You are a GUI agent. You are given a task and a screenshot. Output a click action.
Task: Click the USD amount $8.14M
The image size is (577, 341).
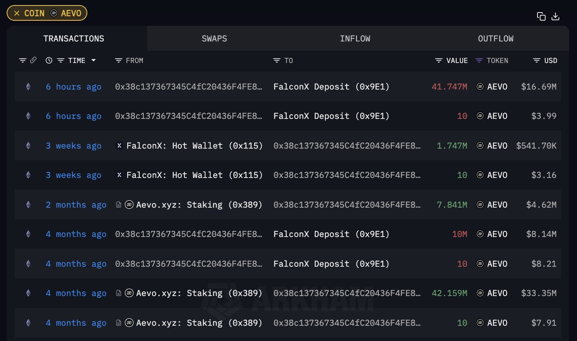[x=541, y=234]
